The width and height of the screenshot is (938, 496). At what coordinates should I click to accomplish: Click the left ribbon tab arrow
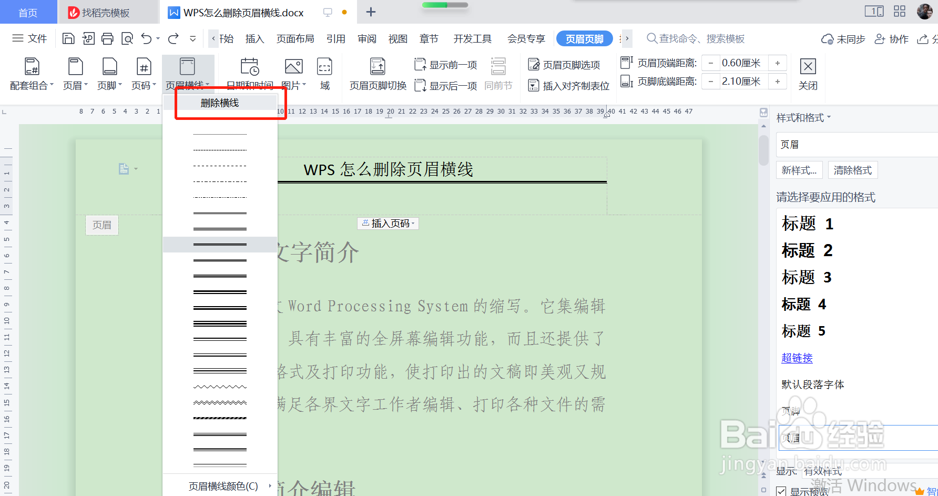tap(213, 38)
